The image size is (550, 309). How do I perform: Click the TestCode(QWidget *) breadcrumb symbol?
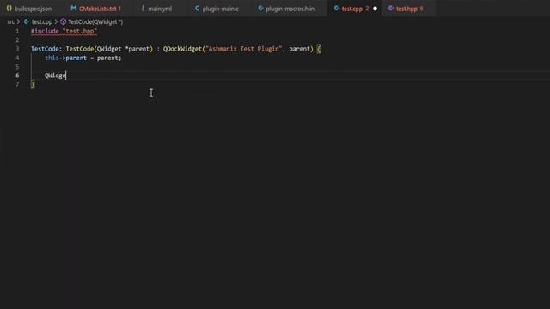pyautogui.click(x=95, y=21)
